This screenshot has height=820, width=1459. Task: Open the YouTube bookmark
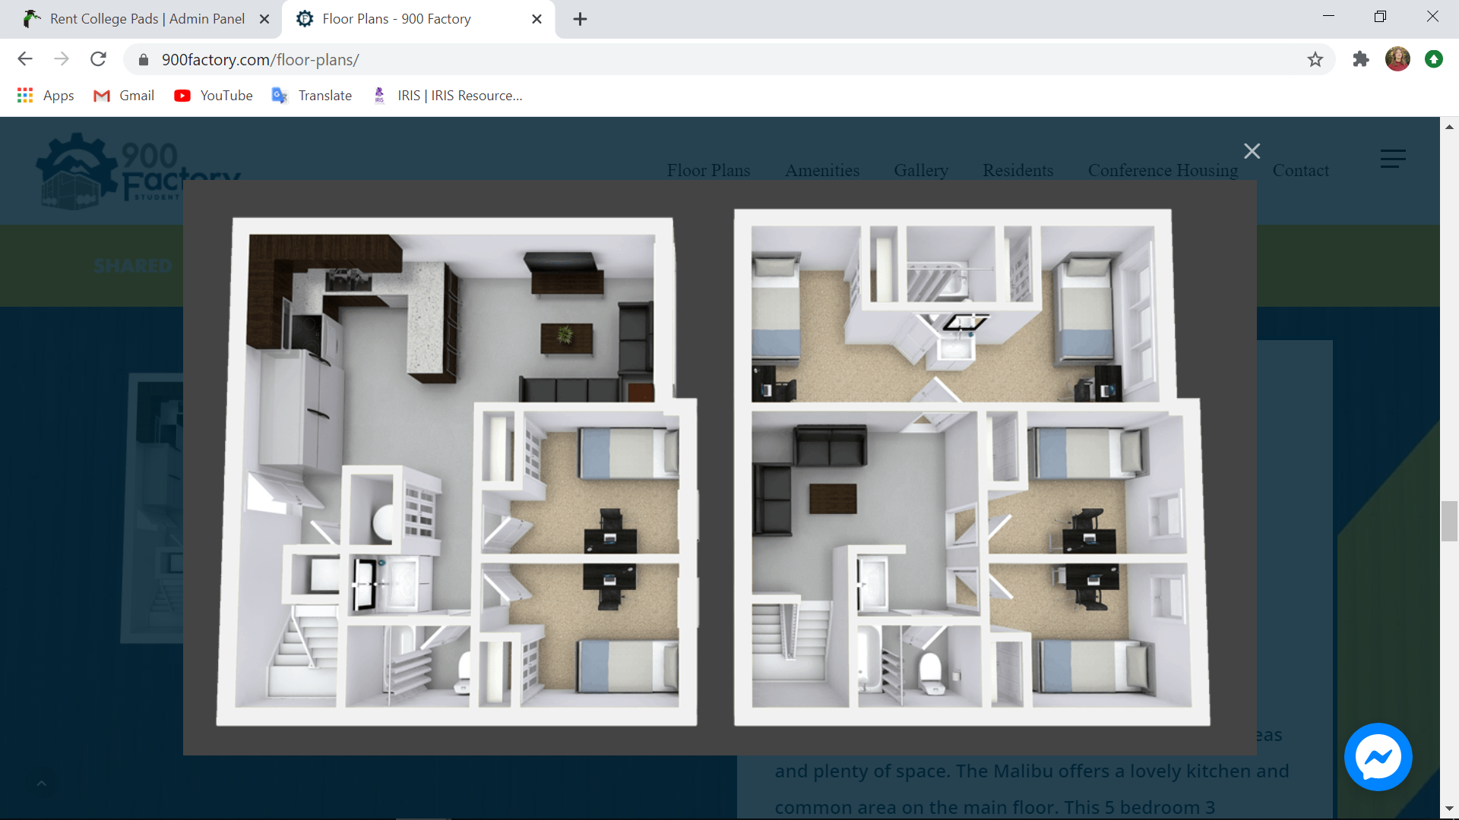click(214, 96)
